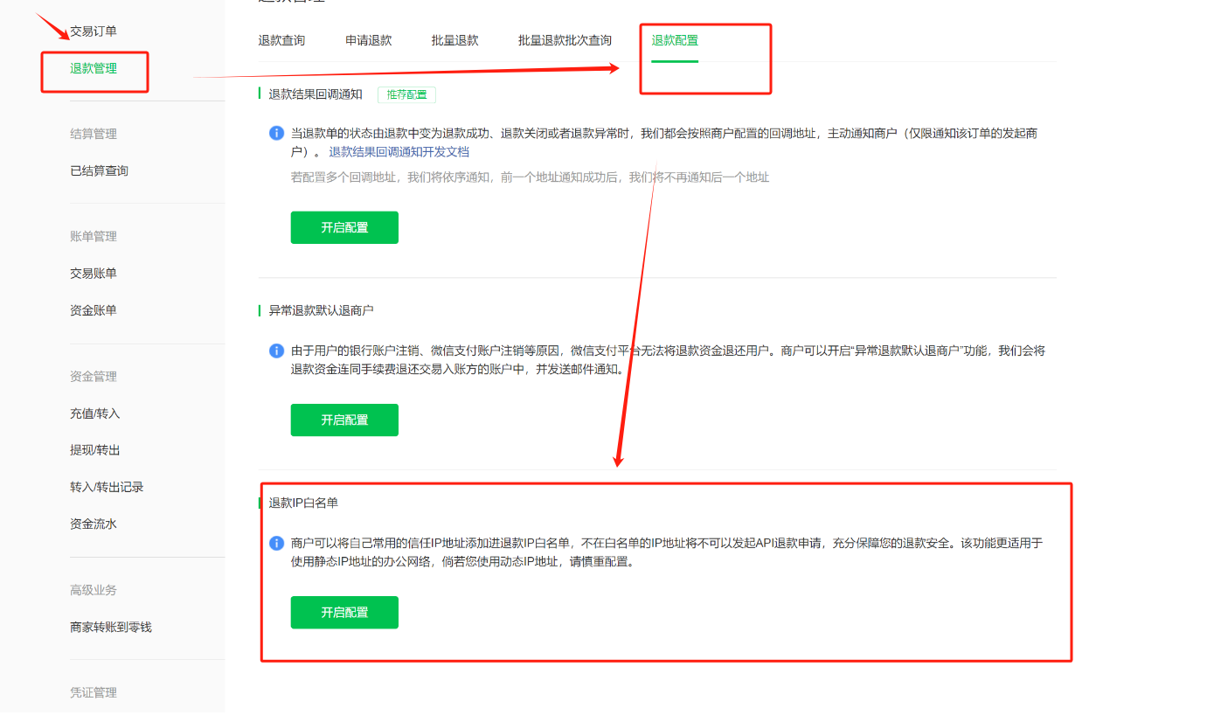Switch to the 批量退款 tab
Screen dimensions: 1214x715
[x=454, y=40]
